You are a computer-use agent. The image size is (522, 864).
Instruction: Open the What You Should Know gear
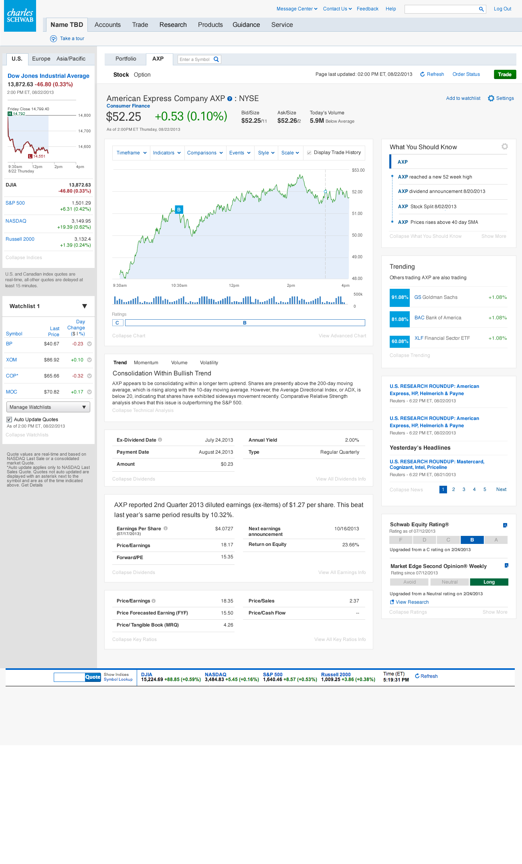click(x=505, y=147)
